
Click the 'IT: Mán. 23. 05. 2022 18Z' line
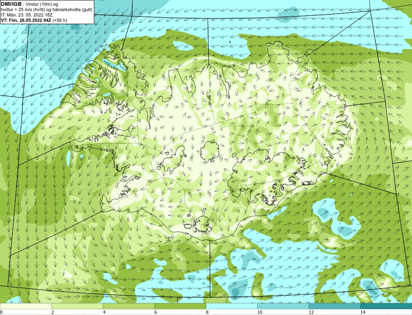point(26,15)
